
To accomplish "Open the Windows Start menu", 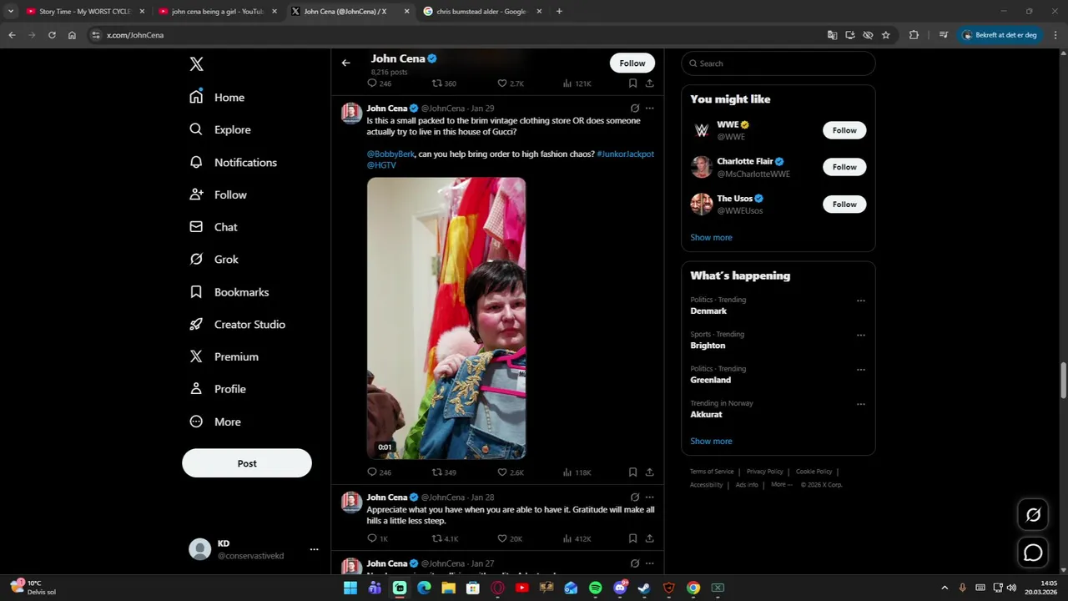I will point(350,588).
